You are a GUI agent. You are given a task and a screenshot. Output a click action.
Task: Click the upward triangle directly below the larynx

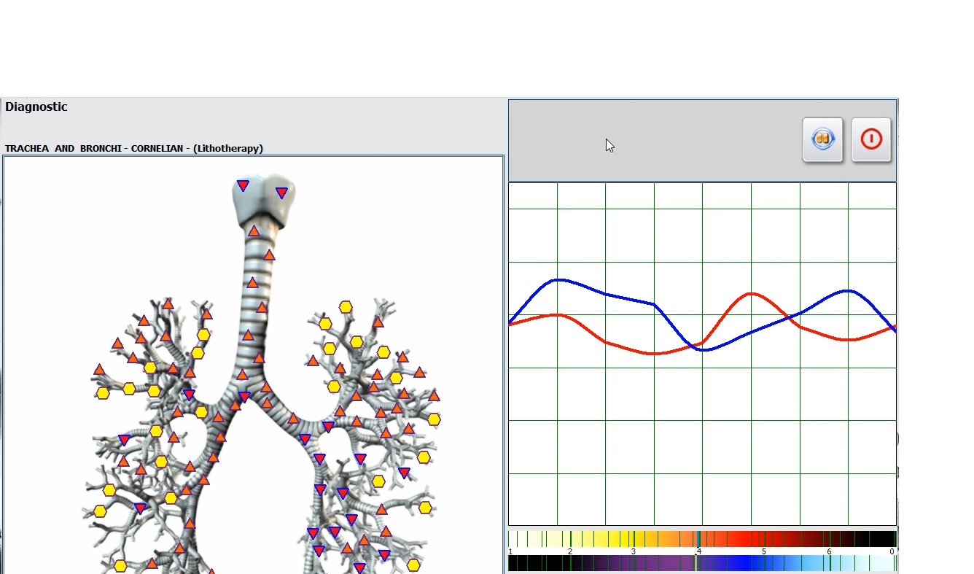[x=254, y=231]
